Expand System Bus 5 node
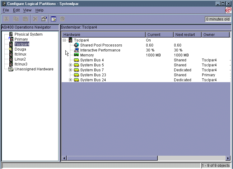Viewport: 233px width, 169px height. (x=70, y=65)
